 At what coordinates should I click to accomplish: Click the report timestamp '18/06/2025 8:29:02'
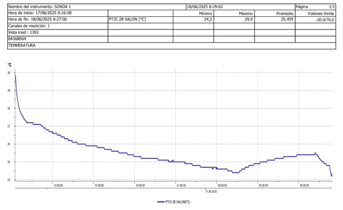205,7
